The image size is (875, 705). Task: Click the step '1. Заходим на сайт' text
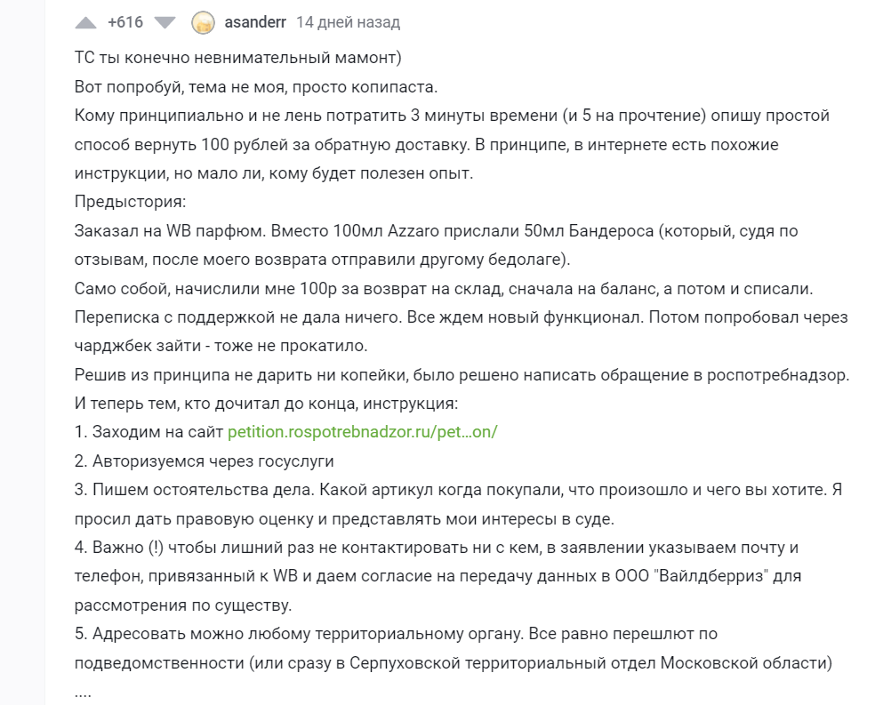pyautogui.click(x=149, y=432)
